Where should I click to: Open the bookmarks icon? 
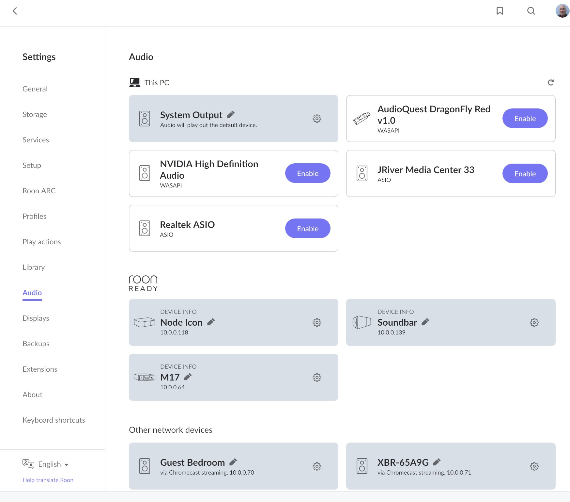tap(500, 11)
